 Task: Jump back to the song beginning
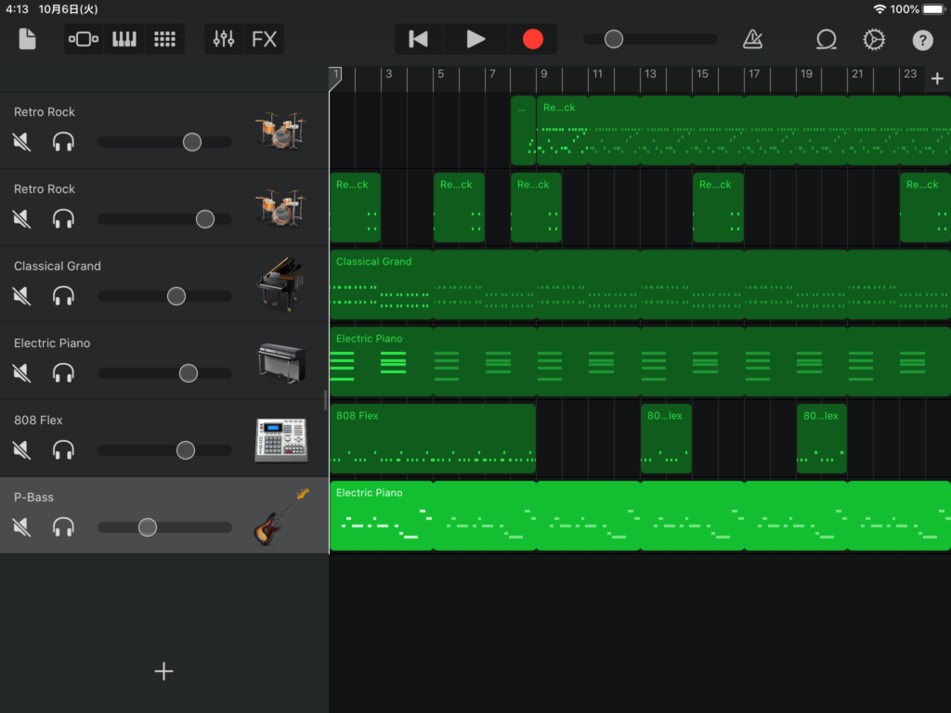(x=419, y=39)
